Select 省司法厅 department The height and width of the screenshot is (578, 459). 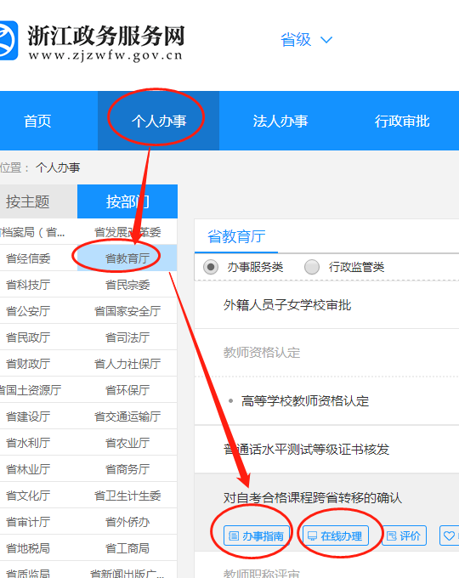127,337
